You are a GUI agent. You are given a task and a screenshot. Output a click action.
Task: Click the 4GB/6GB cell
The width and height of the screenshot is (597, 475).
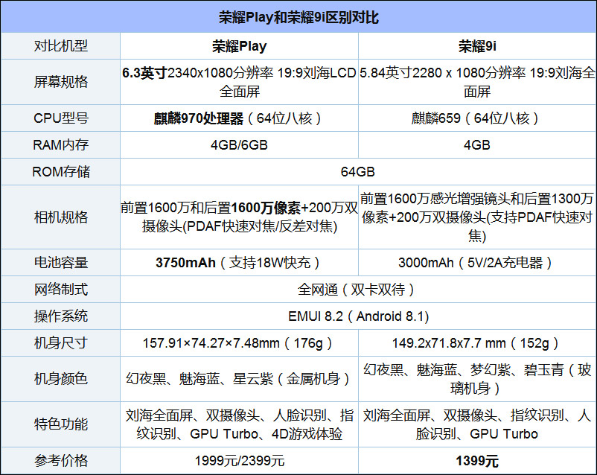[239, 144]
